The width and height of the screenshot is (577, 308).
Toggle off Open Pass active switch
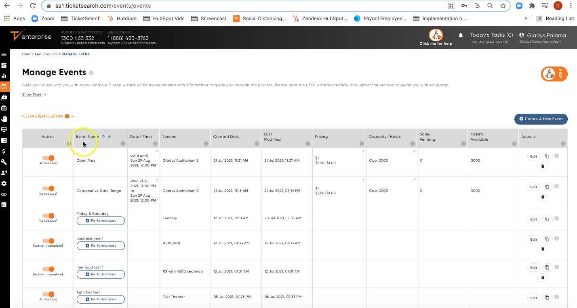click(x=48, y=158)
